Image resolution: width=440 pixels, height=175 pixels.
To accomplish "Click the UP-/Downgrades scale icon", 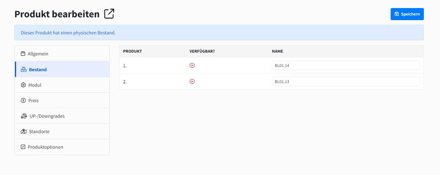I will [24, 116].
